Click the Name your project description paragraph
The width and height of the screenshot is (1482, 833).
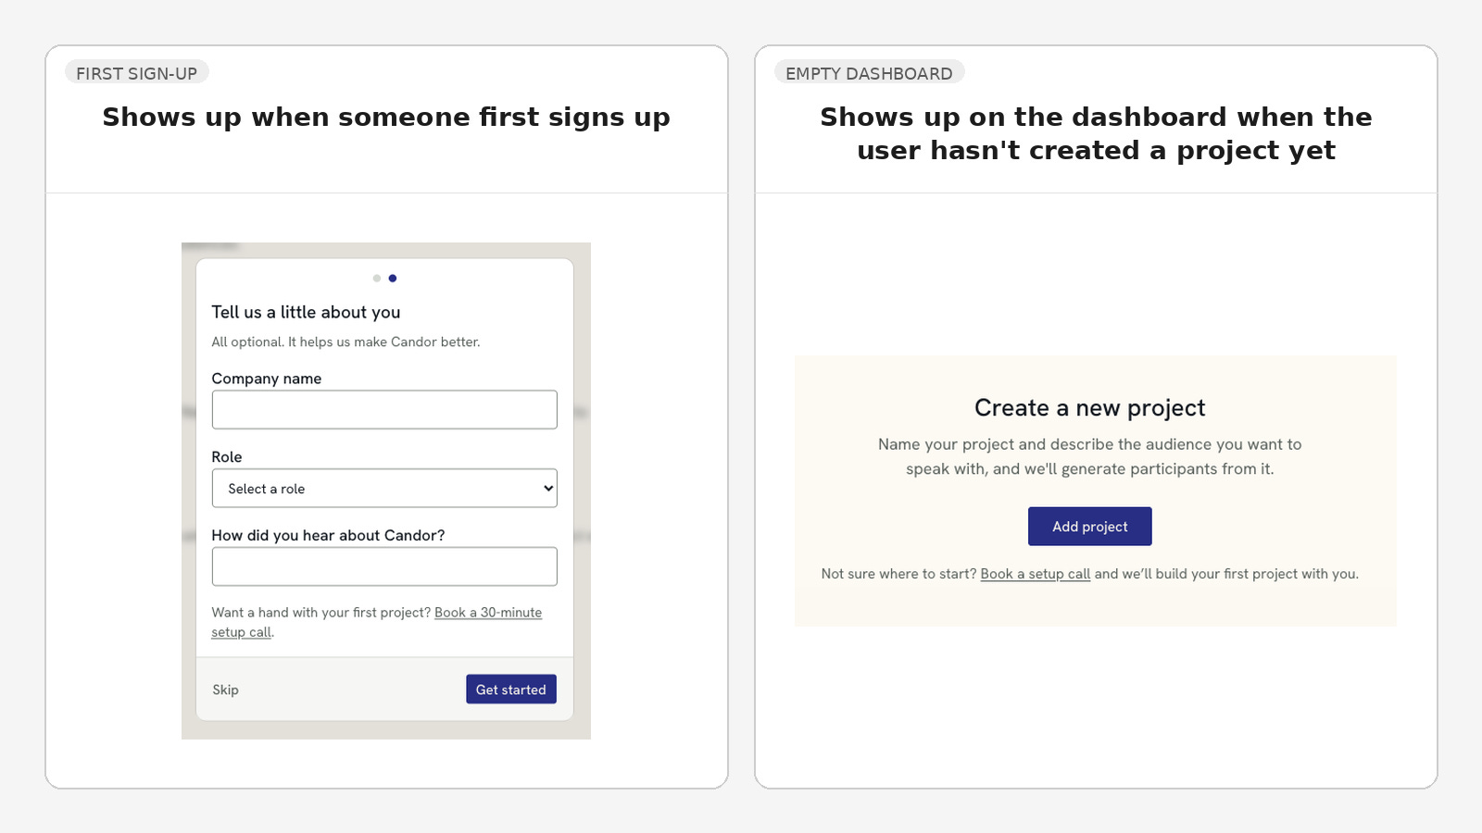[x=1090, y=456]
